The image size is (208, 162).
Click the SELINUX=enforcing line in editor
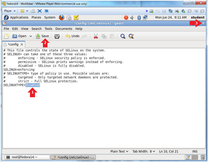coord(19,70)
